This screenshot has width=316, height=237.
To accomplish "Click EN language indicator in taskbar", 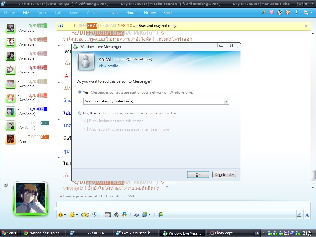I will click(x=257, y=233).
